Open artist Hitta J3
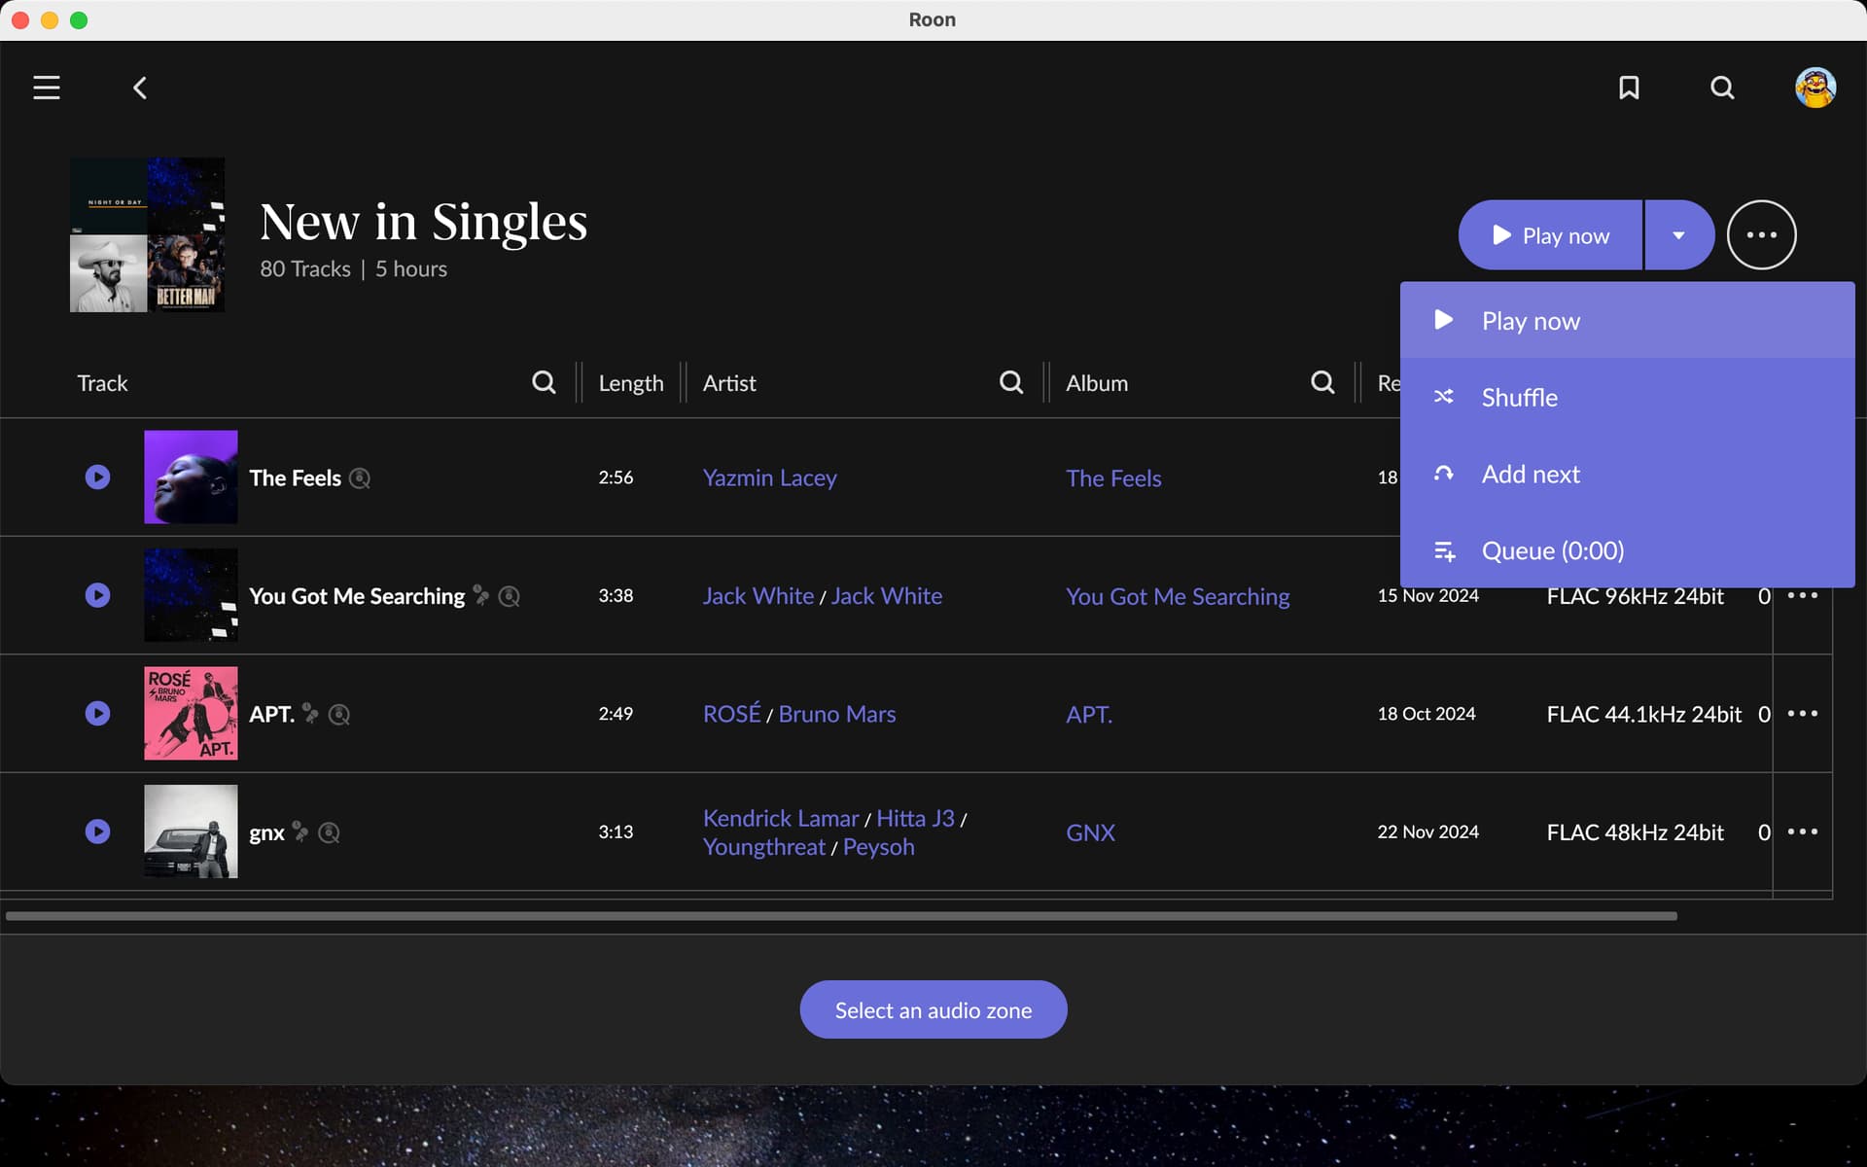This screenshot has width=1867, height=1167. point(915,818)
